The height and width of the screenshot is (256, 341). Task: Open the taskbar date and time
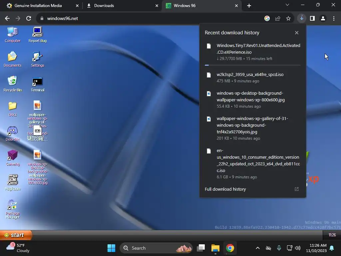(316, 248)
